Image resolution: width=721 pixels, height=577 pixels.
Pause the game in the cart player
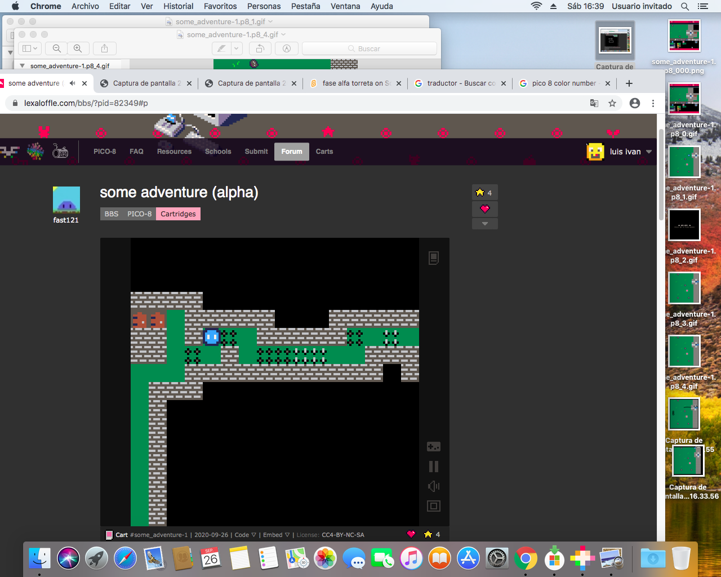(433, 467)
